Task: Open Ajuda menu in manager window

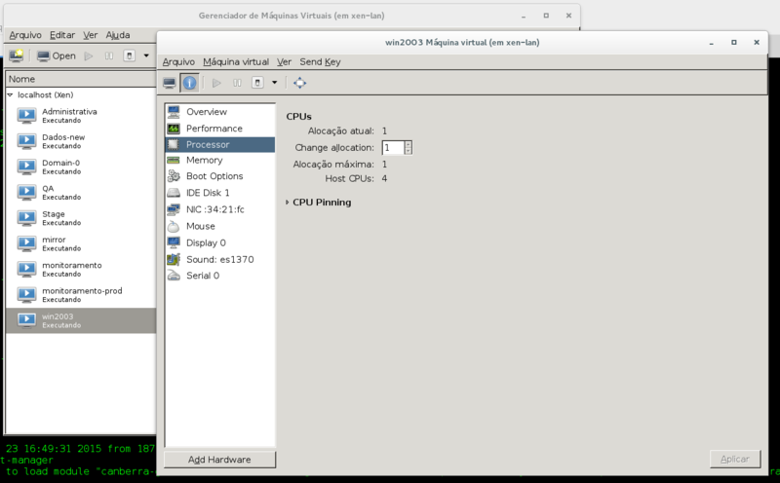Action: click(x=118, y=35)
